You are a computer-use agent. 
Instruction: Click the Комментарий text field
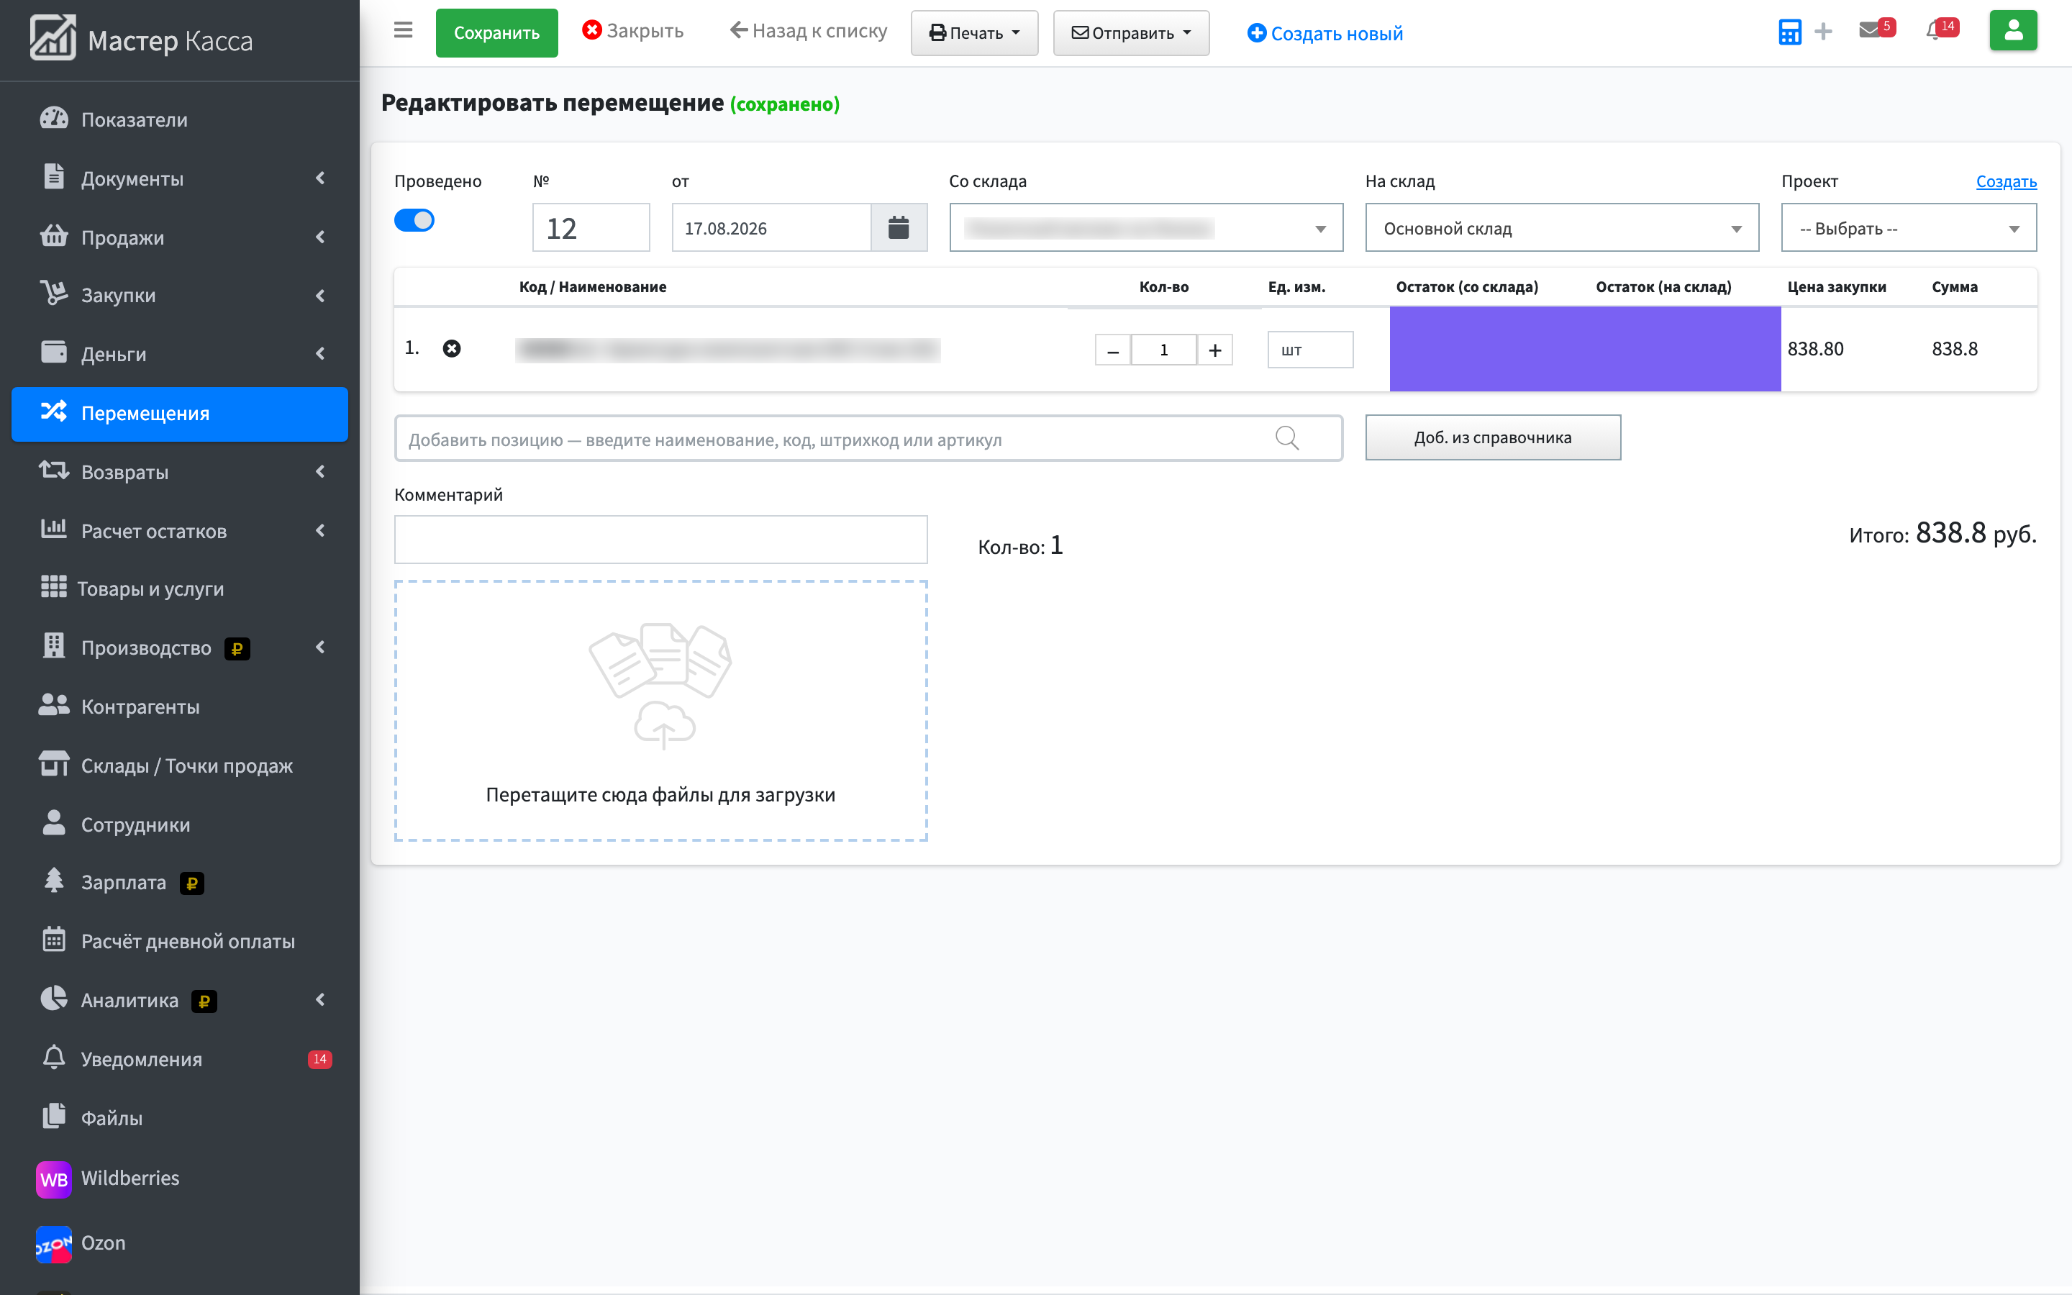[x=660, y=539]
